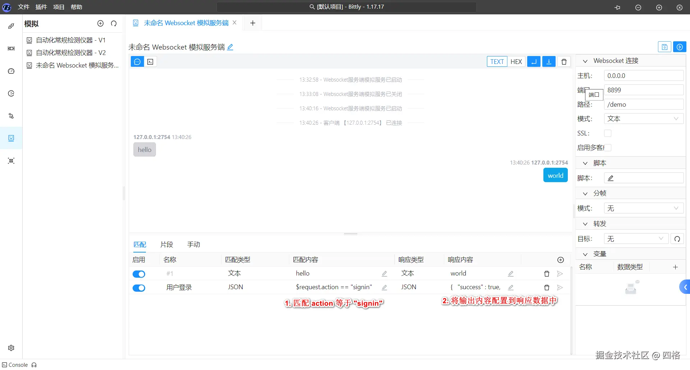Open the 插件 menu
Viewport: 690px width, 370px height.
pos(41,7)
